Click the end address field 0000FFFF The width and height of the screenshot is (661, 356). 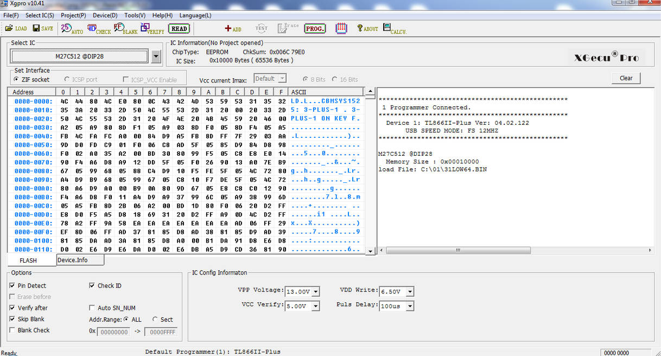161,332
